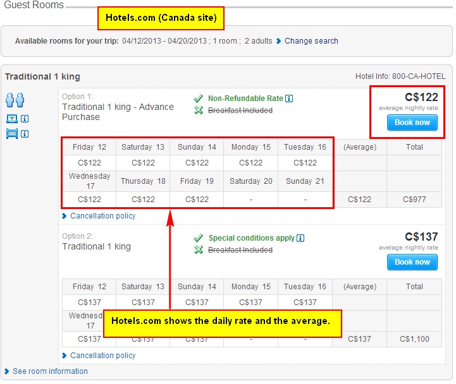This screenshot has width=456, height=384.
Task: Open Special conditions apply info icon
Action: 300,238
